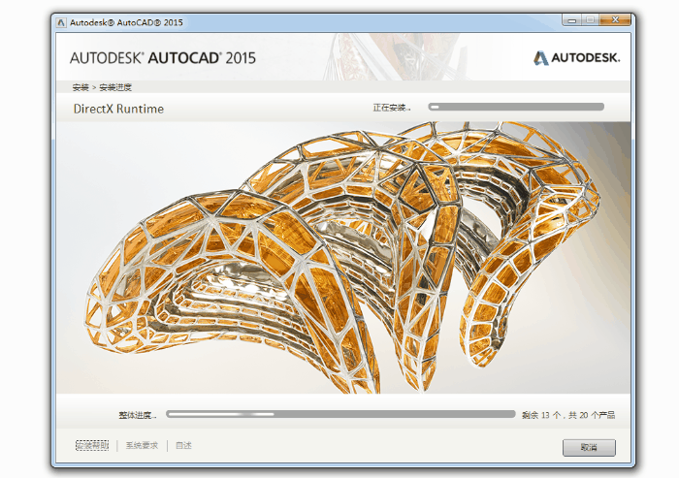
Task: Open the 自述 readme link
Action: (183, 445)
